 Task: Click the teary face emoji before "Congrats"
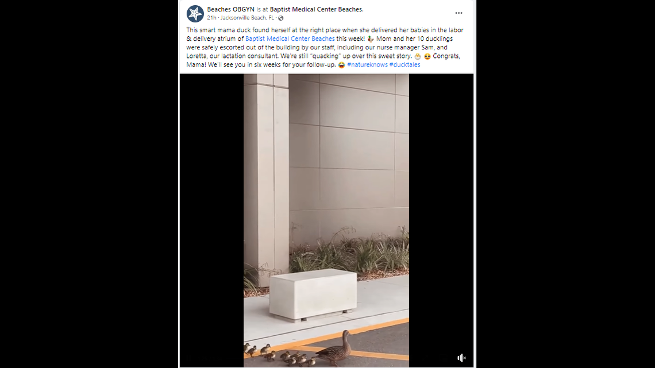[427, 56]
